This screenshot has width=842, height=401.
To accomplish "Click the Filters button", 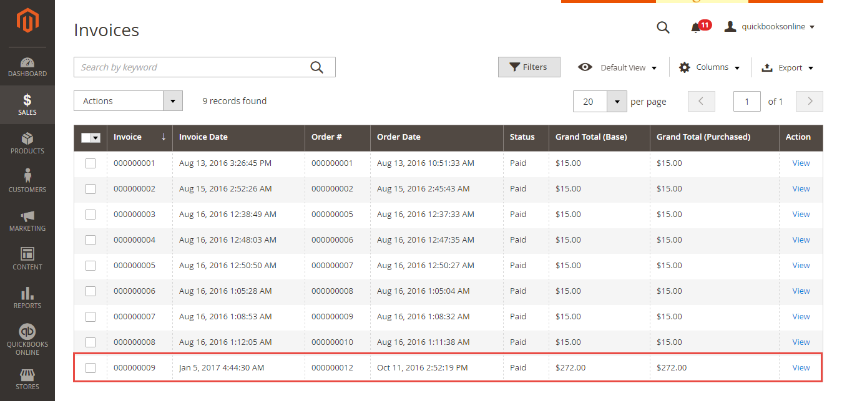I will (529, 67).
